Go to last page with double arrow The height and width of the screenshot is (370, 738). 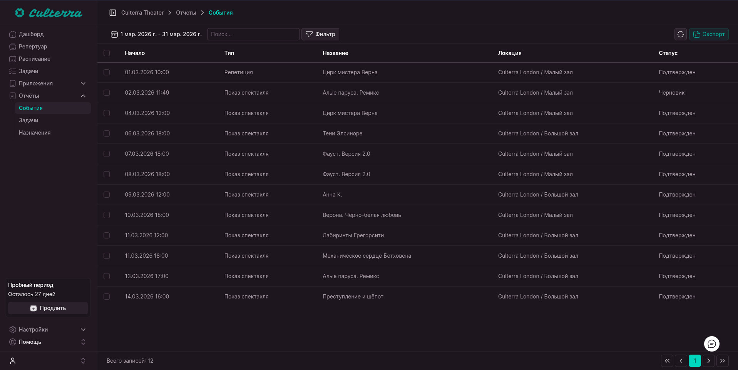click(x=722, y=361)
